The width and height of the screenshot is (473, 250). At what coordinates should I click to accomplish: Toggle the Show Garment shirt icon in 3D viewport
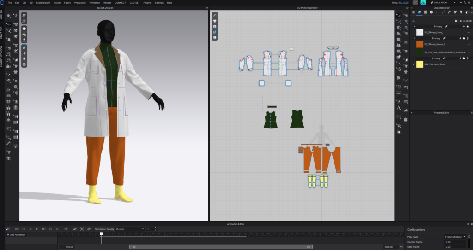[x=24, y=29]
